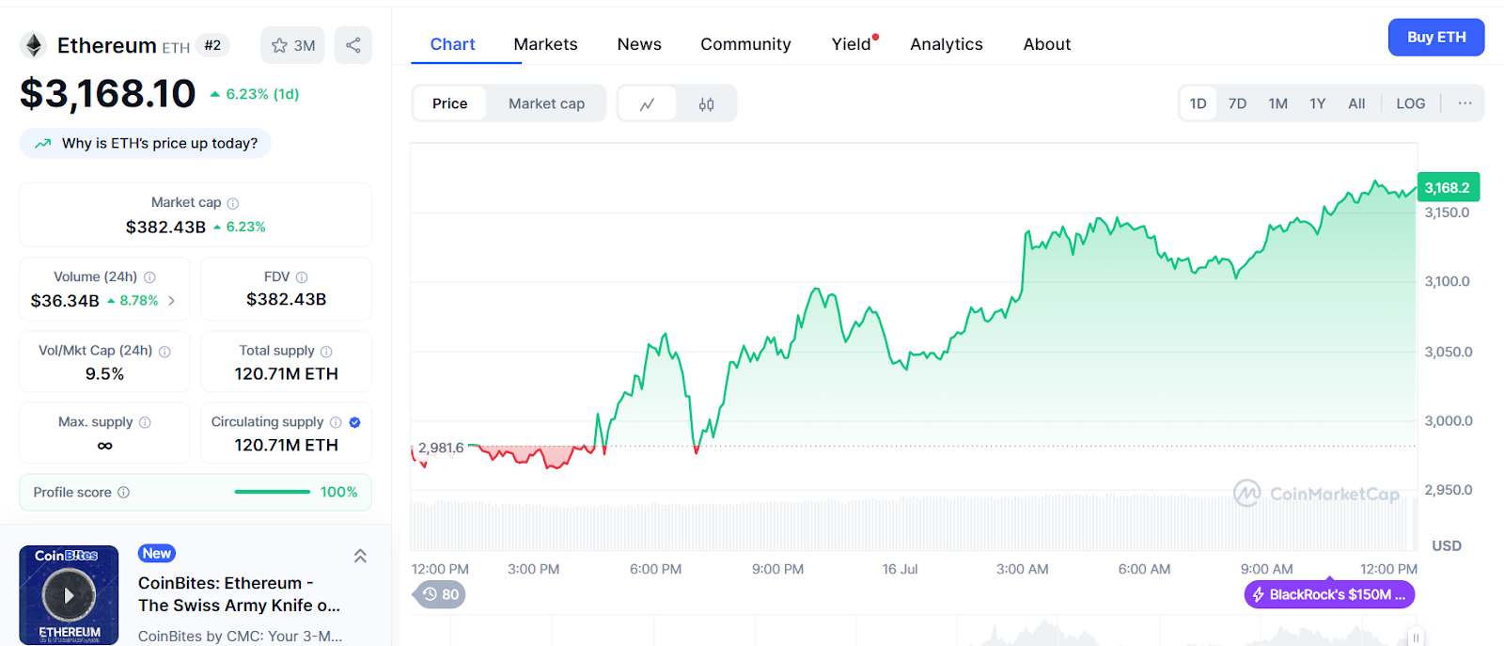Screen dimensions: 1504x646
Task: Click the CoinBites: Ethereum article title
Action: pyautogui.click(x=239, y=594)
